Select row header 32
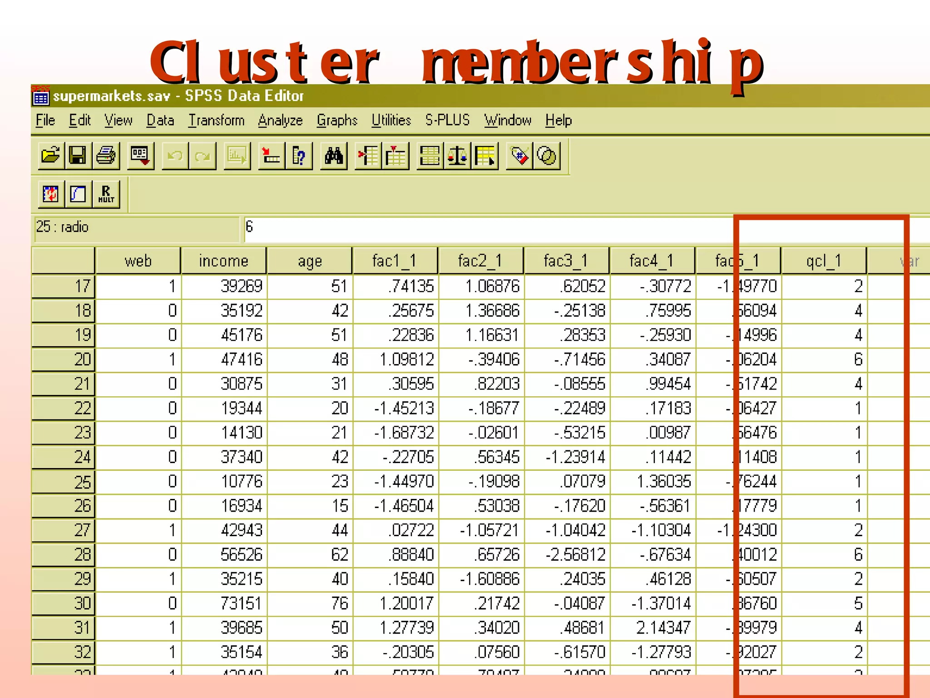 (x=63, y=653)
